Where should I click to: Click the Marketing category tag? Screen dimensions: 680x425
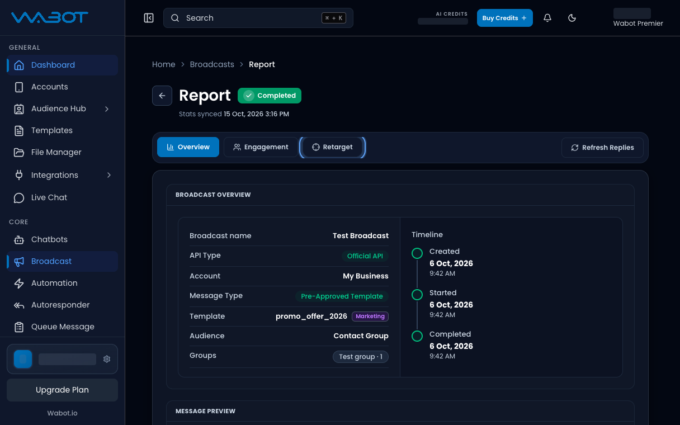tap(370, 317)
